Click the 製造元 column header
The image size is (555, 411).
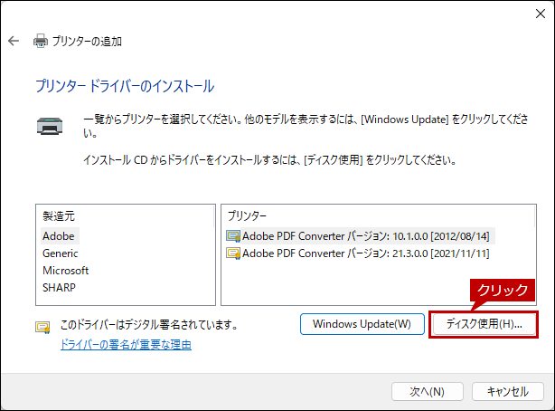pos(126,216)
